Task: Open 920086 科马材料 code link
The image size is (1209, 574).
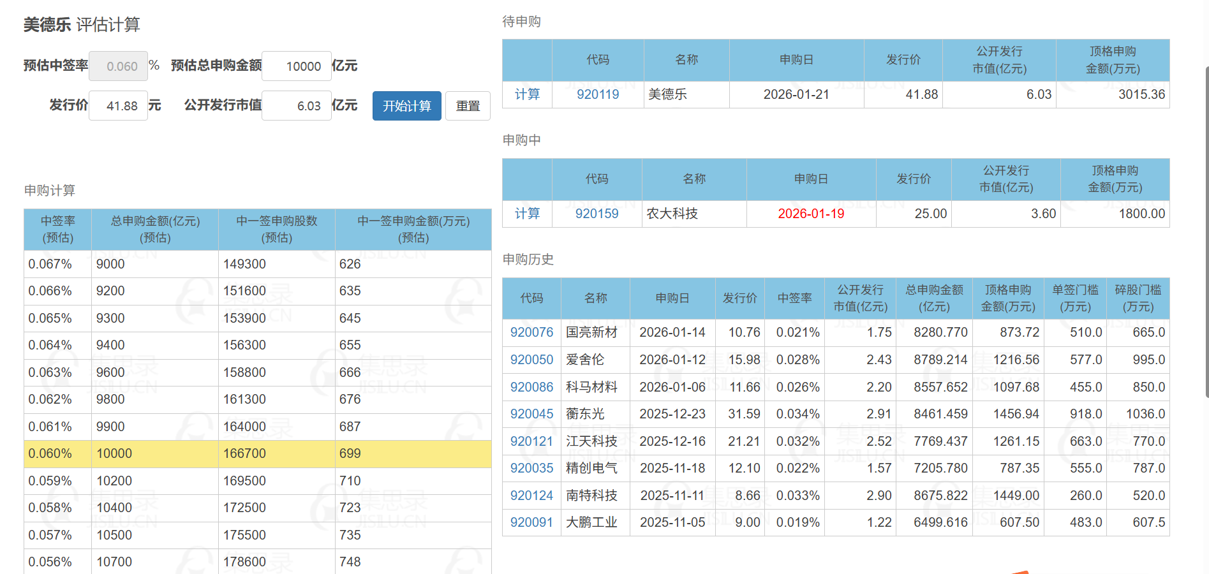Action: (531, 387)
